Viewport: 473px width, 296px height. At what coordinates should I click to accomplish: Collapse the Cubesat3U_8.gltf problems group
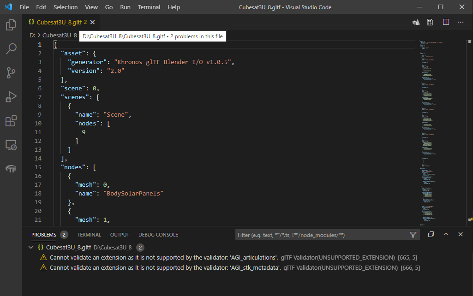point(31,247)
